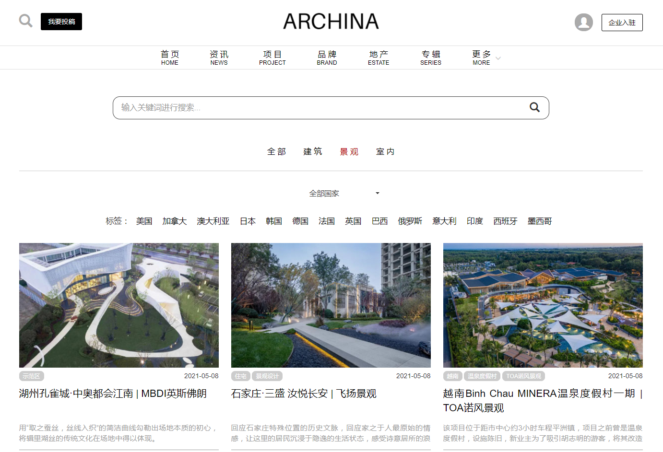
Task: Open the 项目 PROJECT menu item
Action: point(272,58)
